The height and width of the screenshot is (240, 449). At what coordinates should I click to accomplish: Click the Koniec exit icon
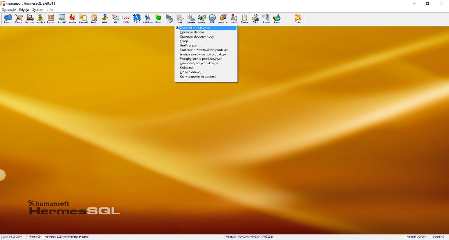[298, 19]
